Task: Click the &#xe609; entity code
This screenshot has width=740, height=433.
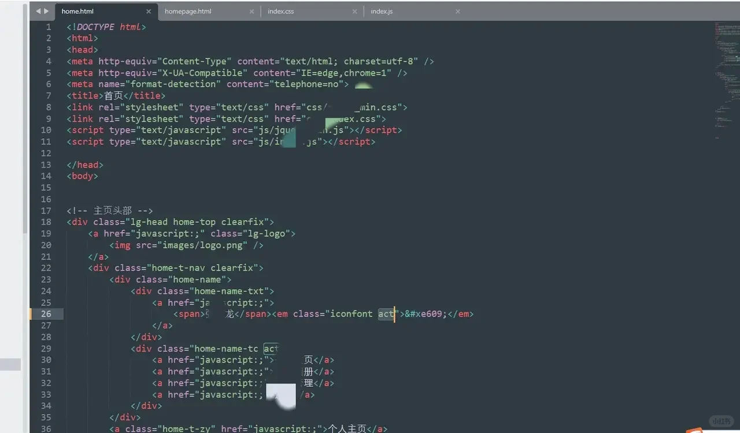Action: [x=427, y=314]
